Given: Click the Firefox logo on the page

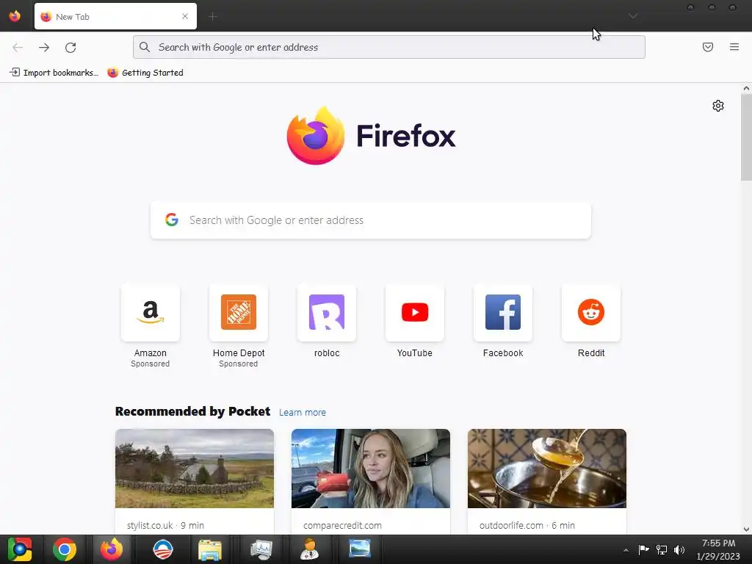Looking at the screenshot, I should point(371,136).
